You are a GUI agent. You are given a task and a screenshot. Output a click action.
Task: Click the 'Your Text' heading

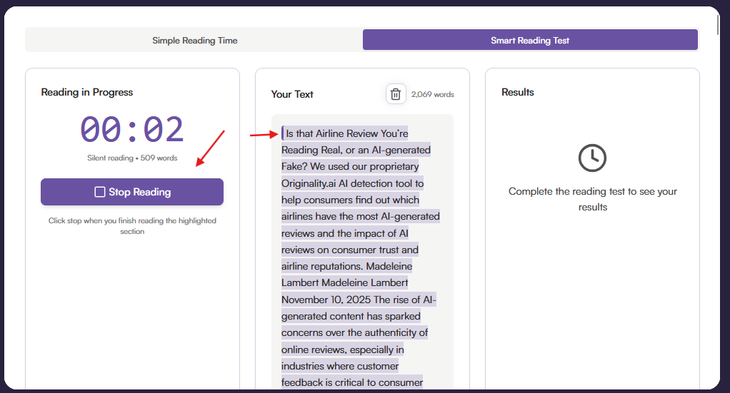[x=292, y=94]
